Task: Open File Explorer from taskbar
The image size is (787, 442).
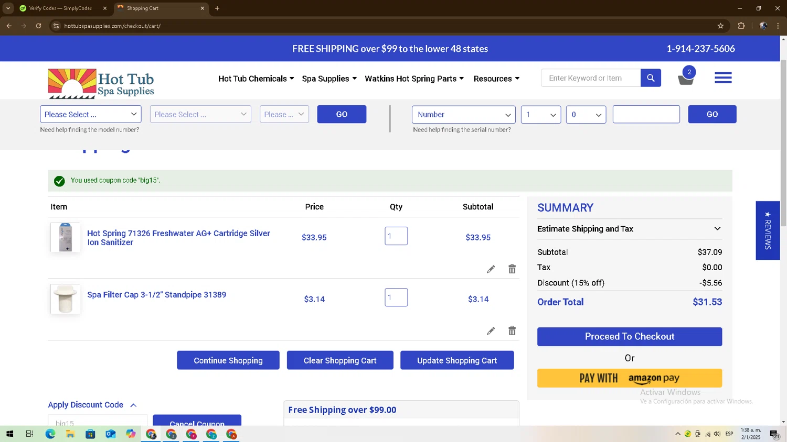Action: tap(70, 434)
